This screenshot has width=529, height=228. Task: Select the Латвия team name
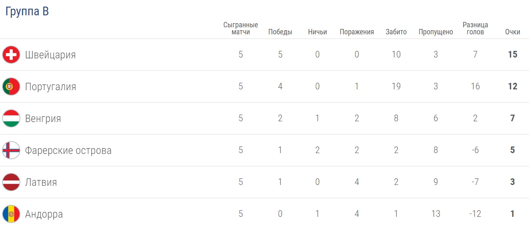click(x=41, y=182)
